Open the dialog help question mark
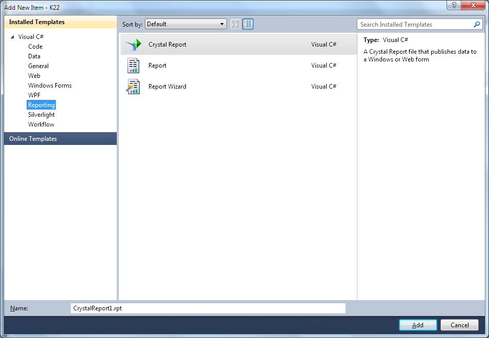Screen dimensions: 489x338 click(x=454, y=5)
